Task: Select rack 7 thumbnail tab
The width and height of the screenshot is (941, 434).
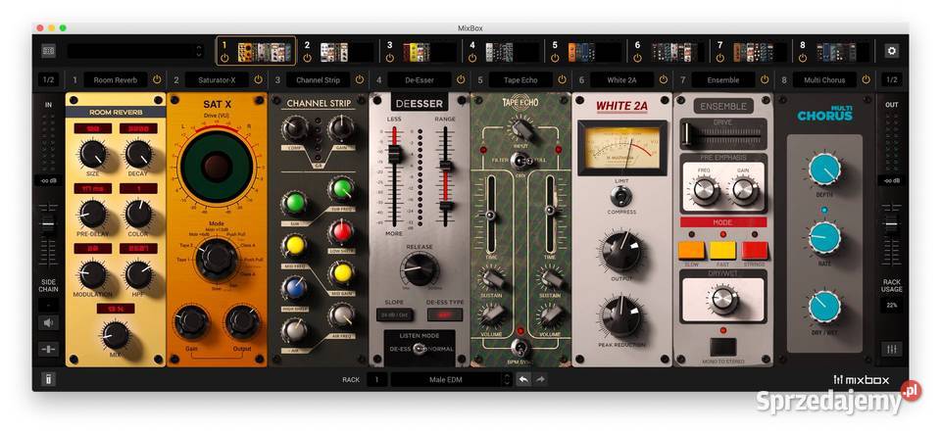Action: (750, 52)
